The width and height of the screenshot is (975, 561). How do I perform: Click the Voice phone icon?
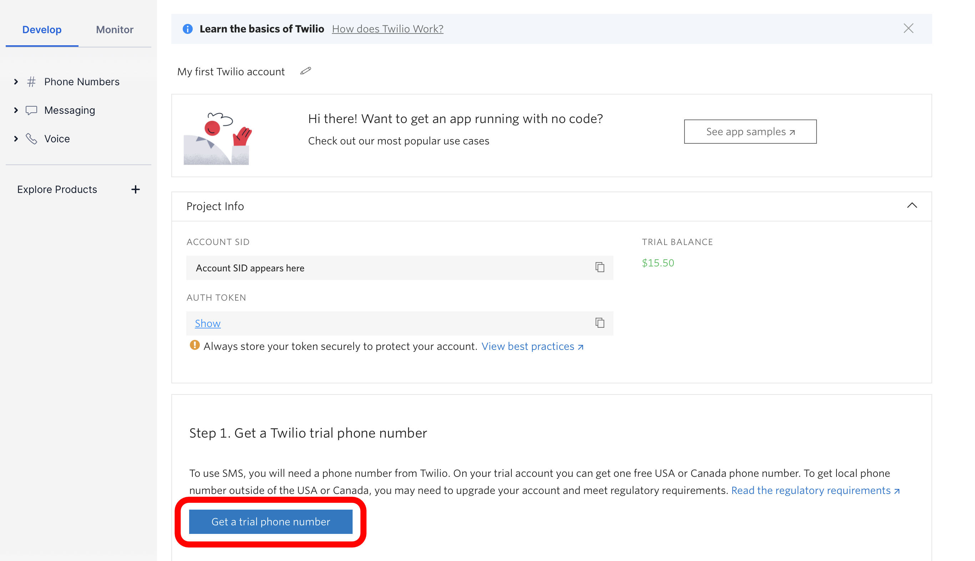tap(31, 138)
